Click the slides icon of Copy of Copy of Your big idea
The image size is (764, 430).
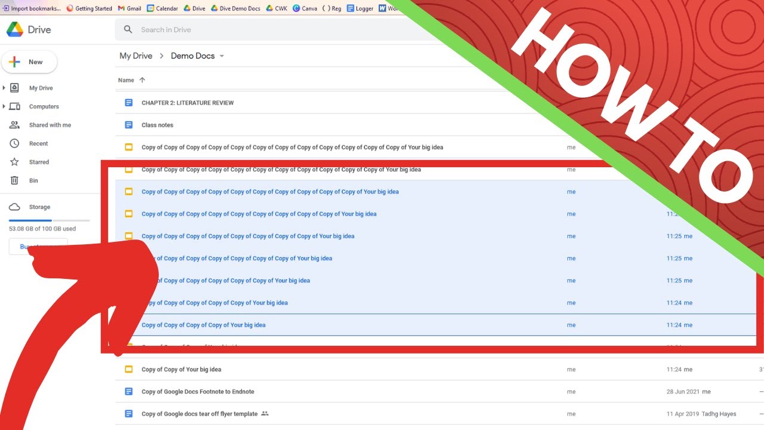[x=128, y=369]
